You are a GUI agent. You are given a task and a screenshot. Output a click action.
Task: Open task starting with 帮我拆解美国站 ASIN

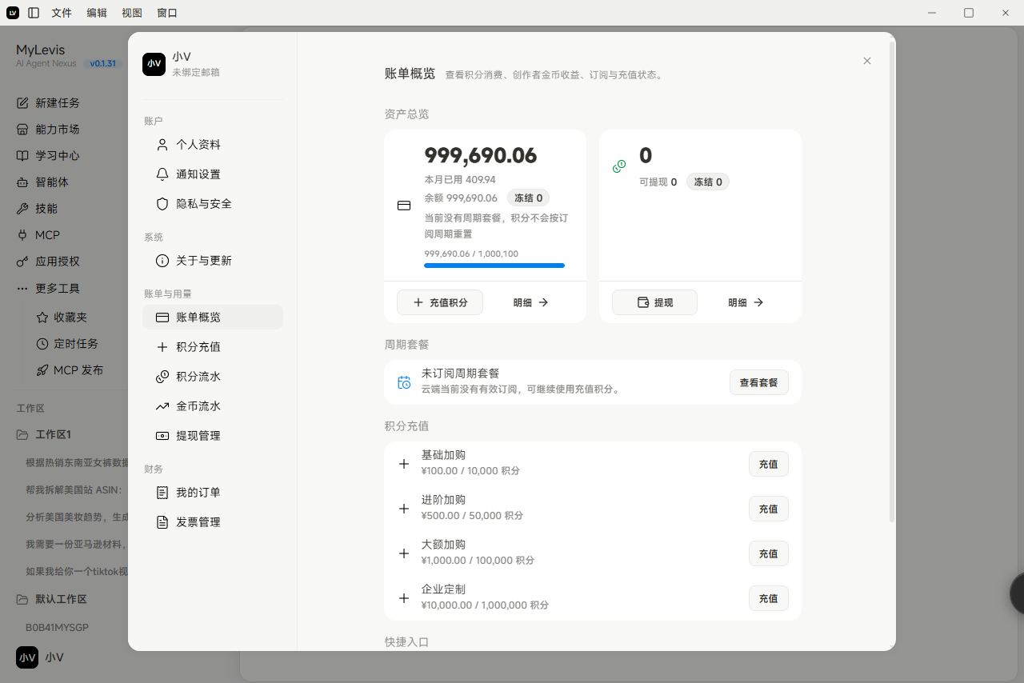pyautogui.click(x=74, y=489)
